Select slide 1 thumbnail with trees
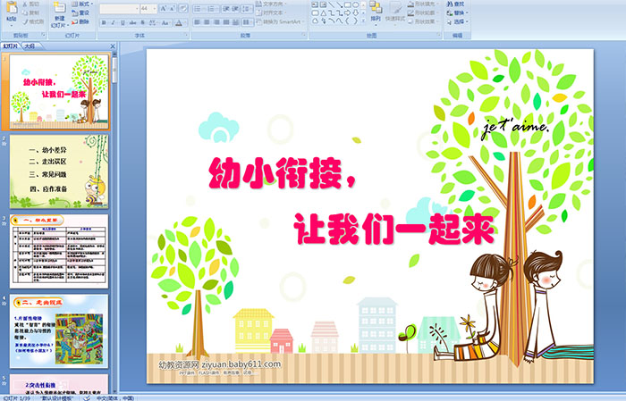 pos(59,92)
